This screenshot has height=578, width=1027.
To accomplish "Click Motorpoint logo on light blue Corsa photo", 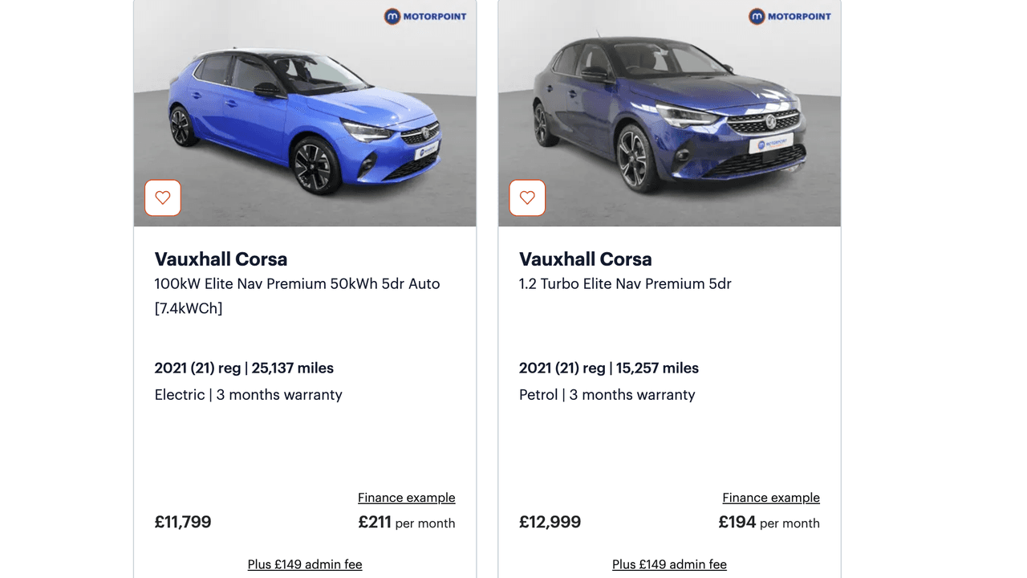I will [425, 16].
